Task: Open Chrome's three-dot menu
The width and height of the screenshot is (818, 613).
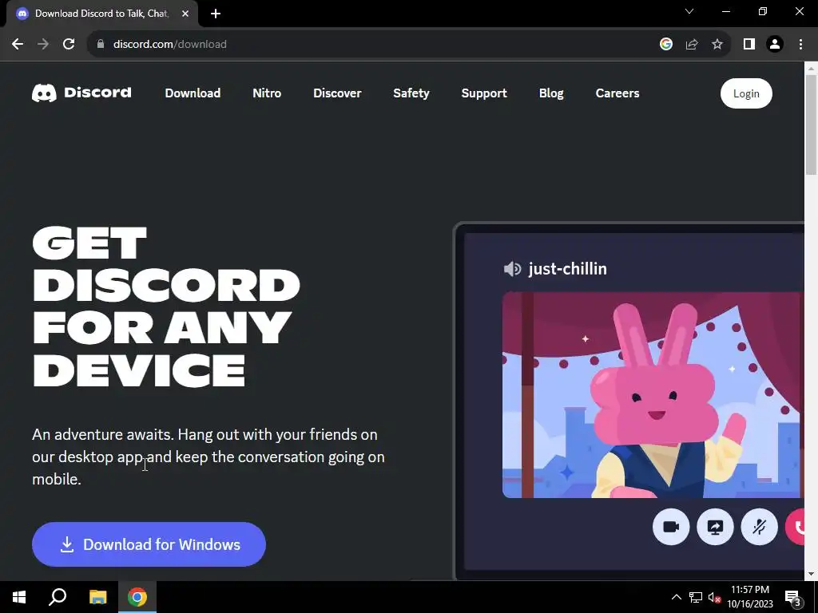Action: [800, 45]
